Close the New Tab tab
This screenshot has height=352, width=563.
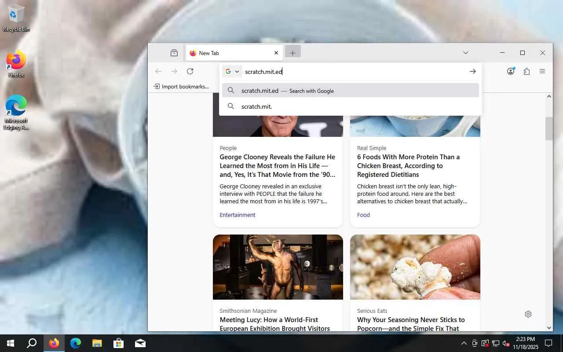click(x=276, y=53)
